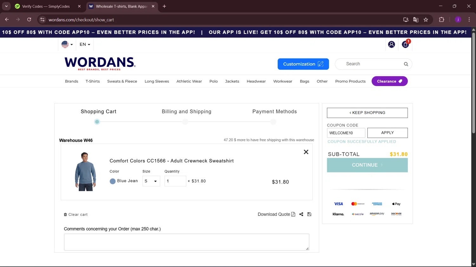
Task: Click the Klarna payment logo
Action: point(338,214)
